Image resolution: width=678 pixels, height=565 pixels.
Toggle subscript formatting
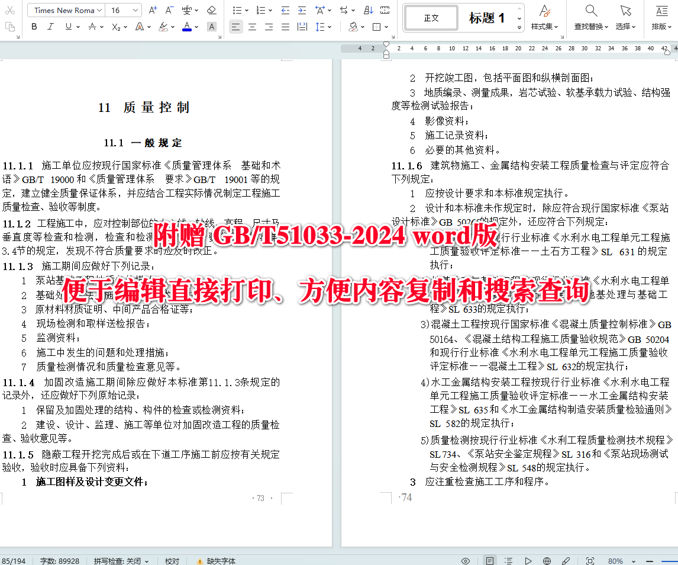coord(115,27)
